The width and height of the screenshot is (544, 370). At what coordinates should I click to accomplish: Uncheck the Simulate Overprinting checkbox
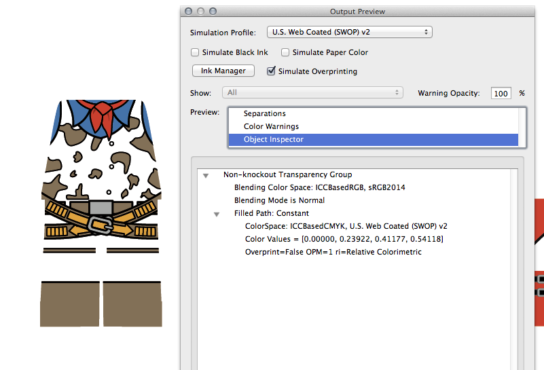click(272, 71)
